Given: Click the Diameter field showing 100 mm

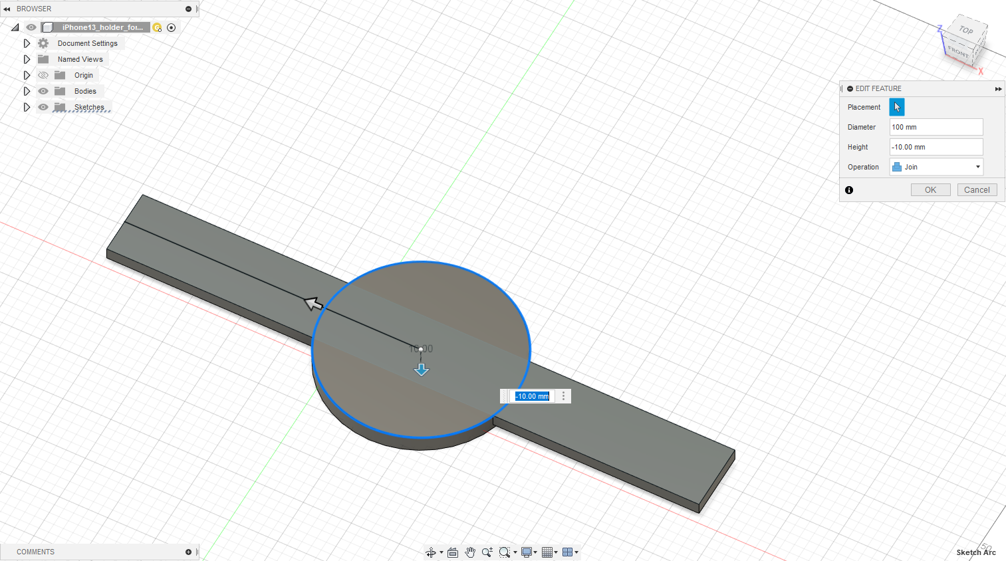Looking at the screenshot, I should click(x=936, y=127).
